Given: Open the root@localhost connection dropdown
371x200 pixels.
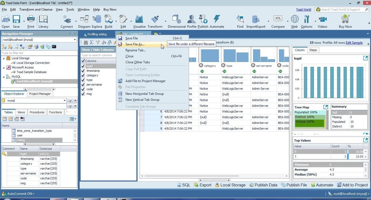Looking at the screenshot, I should [x=75, y=40].
